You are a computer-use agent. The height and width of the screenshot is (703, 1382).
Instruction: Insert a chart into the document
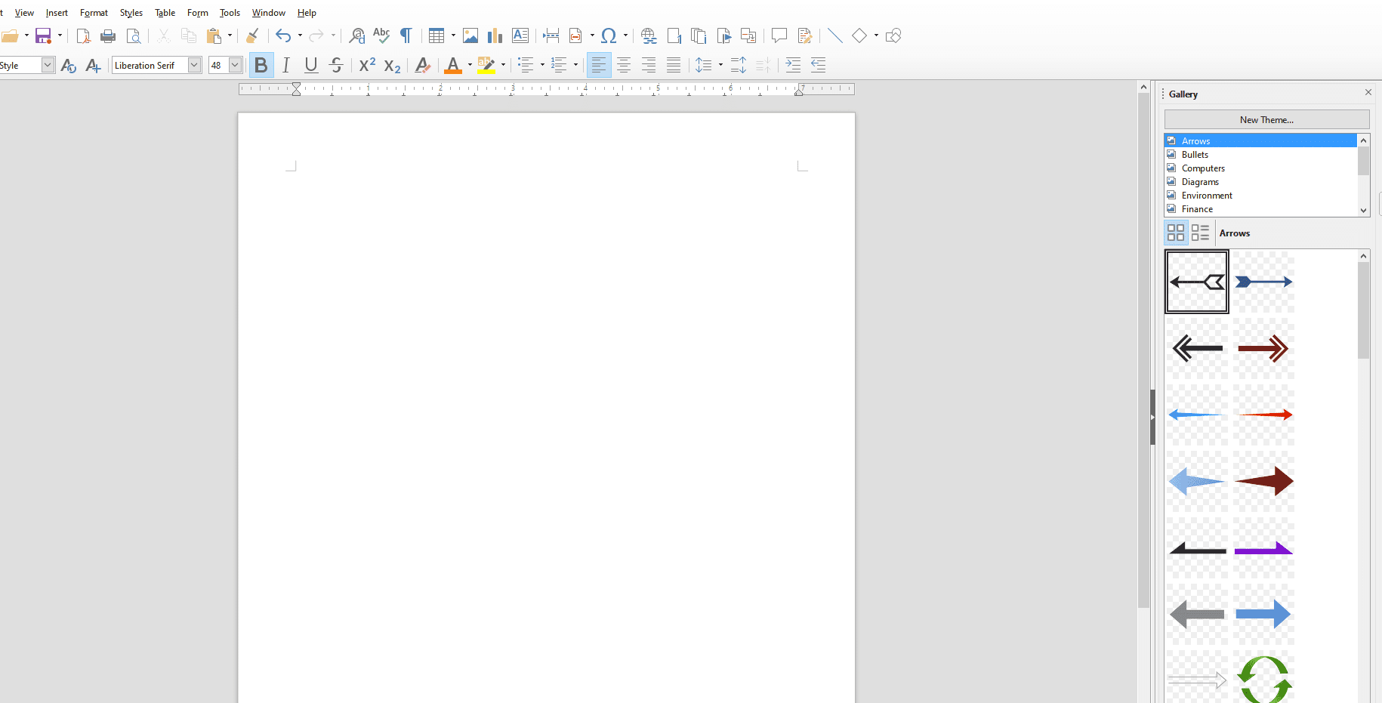pyautogui.click(x=495, y=35)
